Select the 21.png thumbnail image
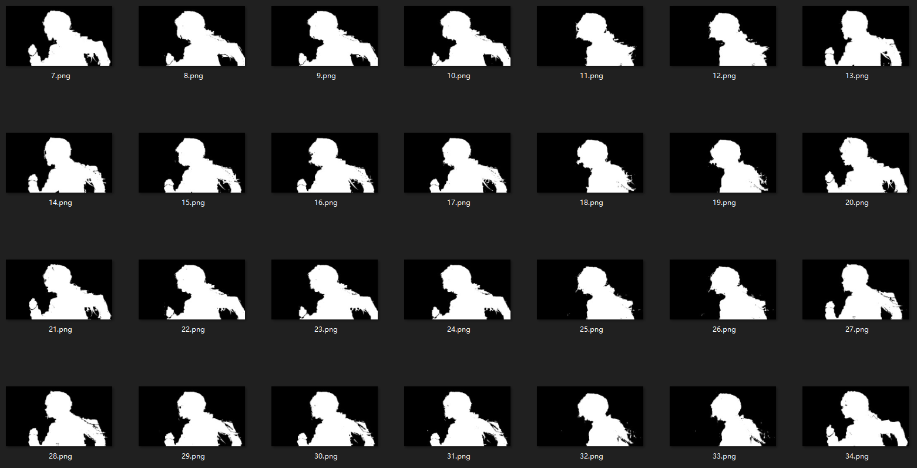Viewport: 917px width, 468px height. pyautogui.click(x=59, y=289)
